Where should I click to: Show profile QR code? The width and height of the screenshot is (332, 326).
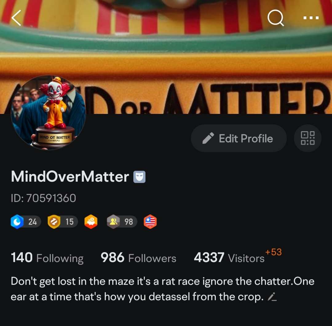[308, 138]
